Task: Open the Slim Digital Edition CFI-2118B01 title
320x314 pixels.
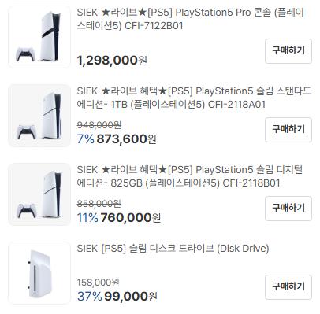Action: point(190,176)
